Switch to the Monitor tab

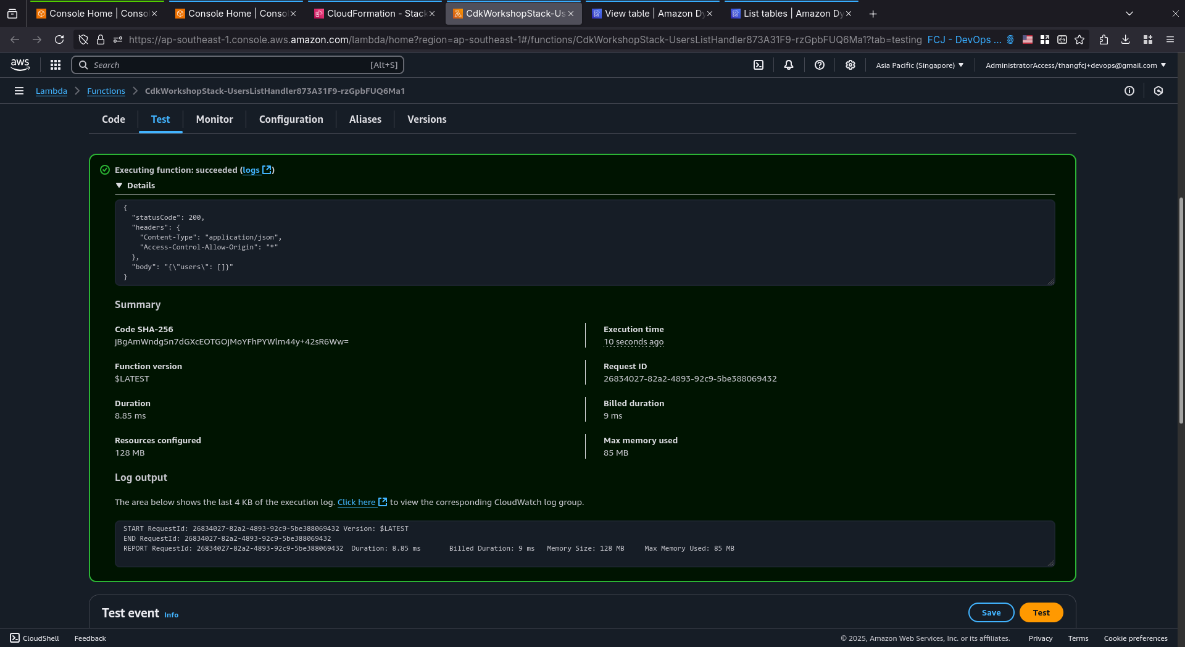(215, 119)
